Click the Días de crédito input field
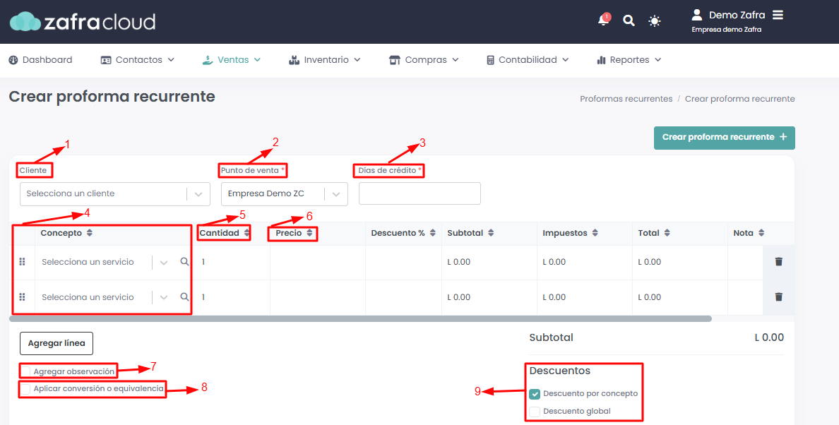The width and height of the screenshot is (839, 425). pos(419,193)
